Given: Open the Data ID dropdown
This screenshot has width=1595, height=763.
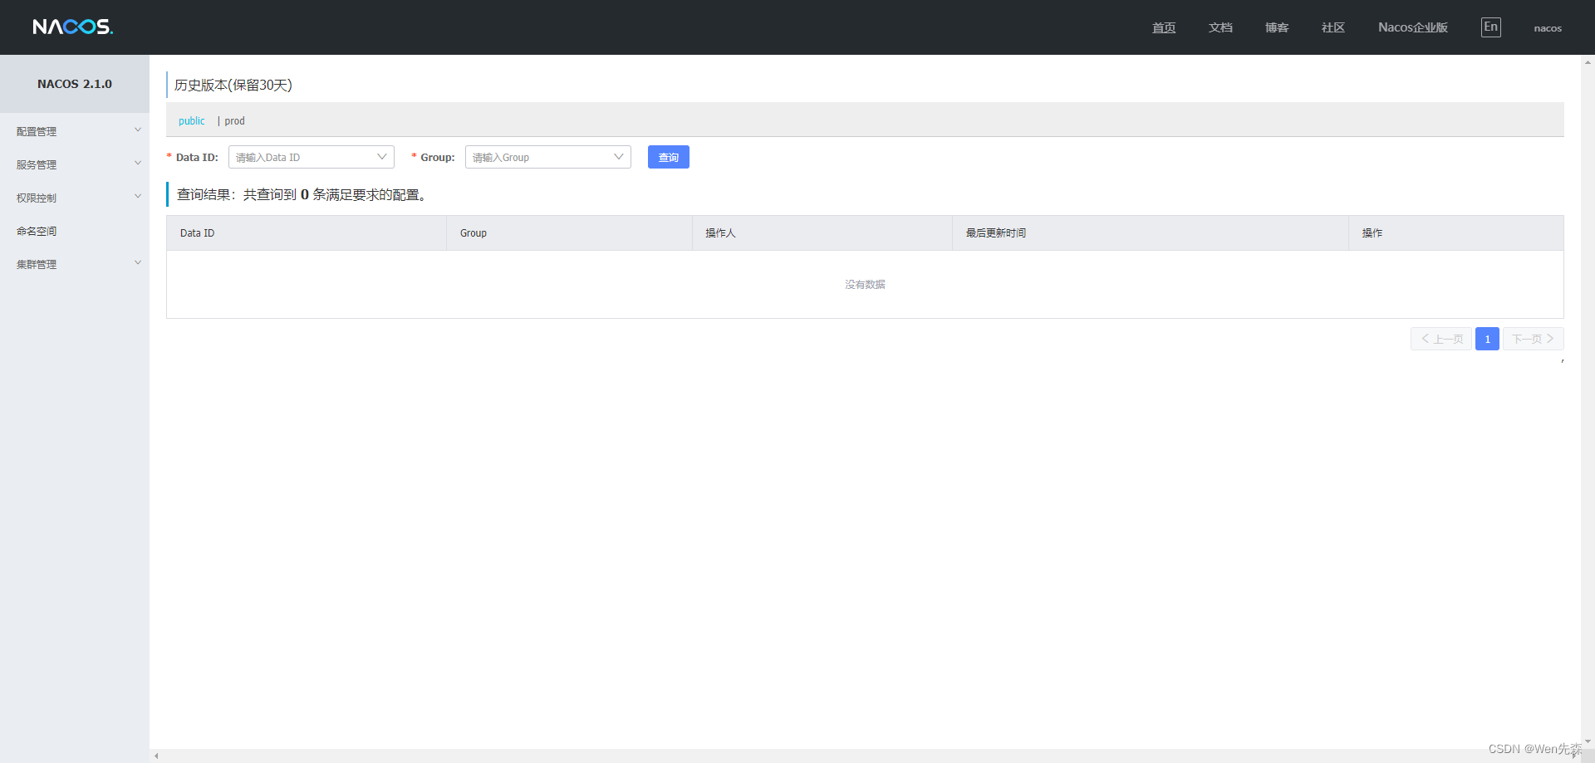Looking at the screenshot, I should tap(311, 157).
